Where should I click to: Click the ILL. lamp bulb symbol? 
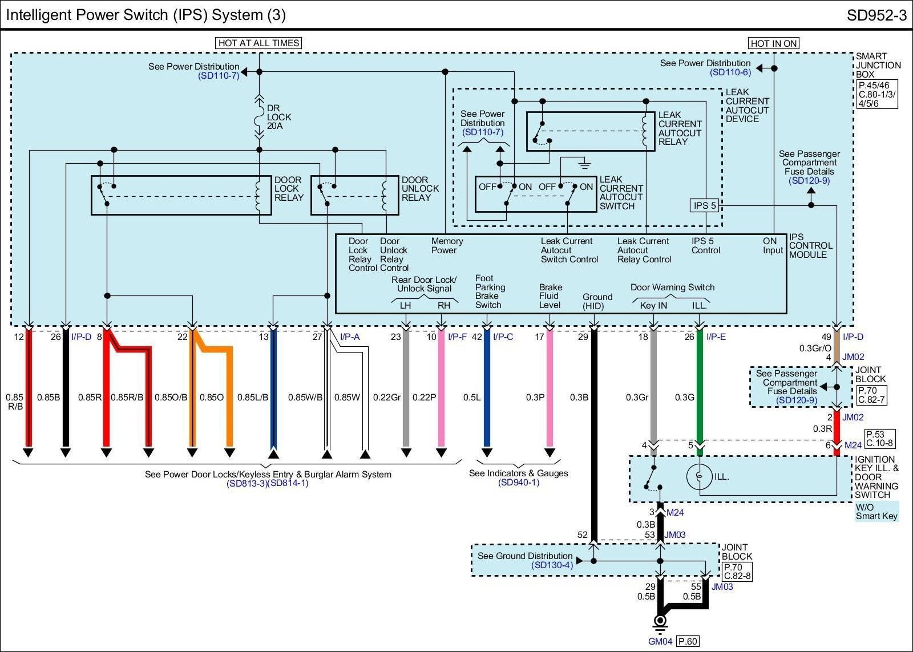tap(699, 475)
